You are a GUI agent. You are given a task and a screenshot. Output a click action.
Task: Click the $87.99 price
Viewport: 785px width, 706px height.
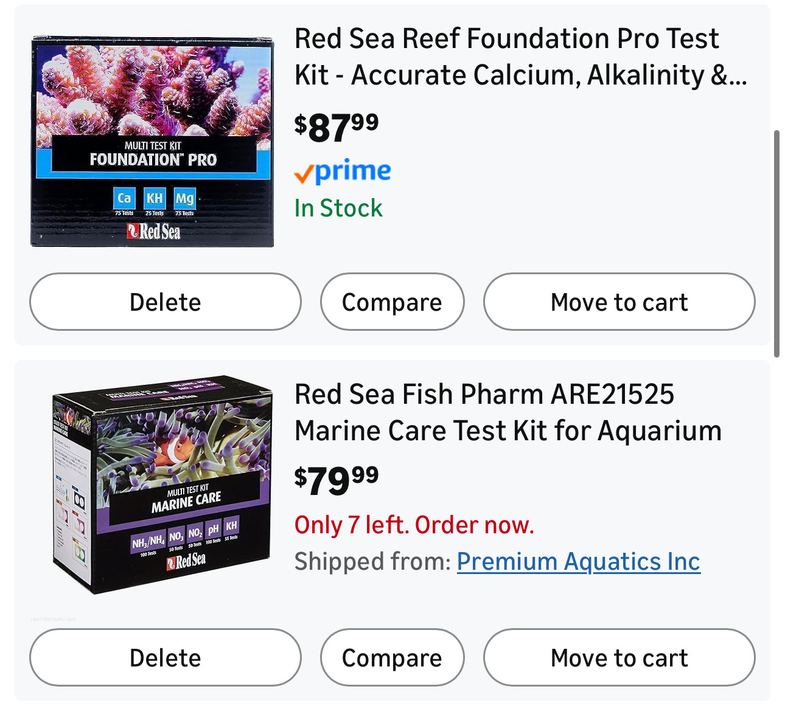click(x=337, y=127)
